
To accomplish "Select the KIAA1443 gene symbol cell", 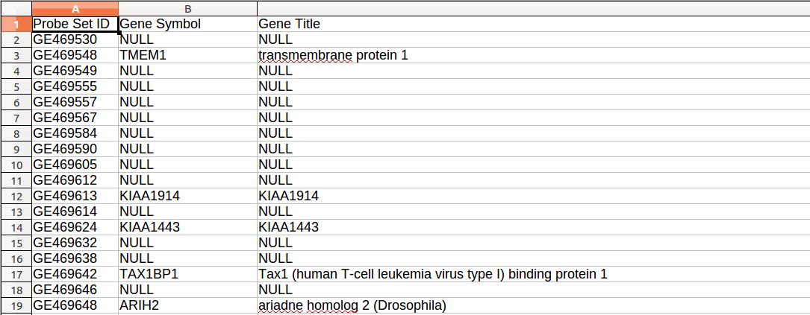I will (x=187, y=227).
